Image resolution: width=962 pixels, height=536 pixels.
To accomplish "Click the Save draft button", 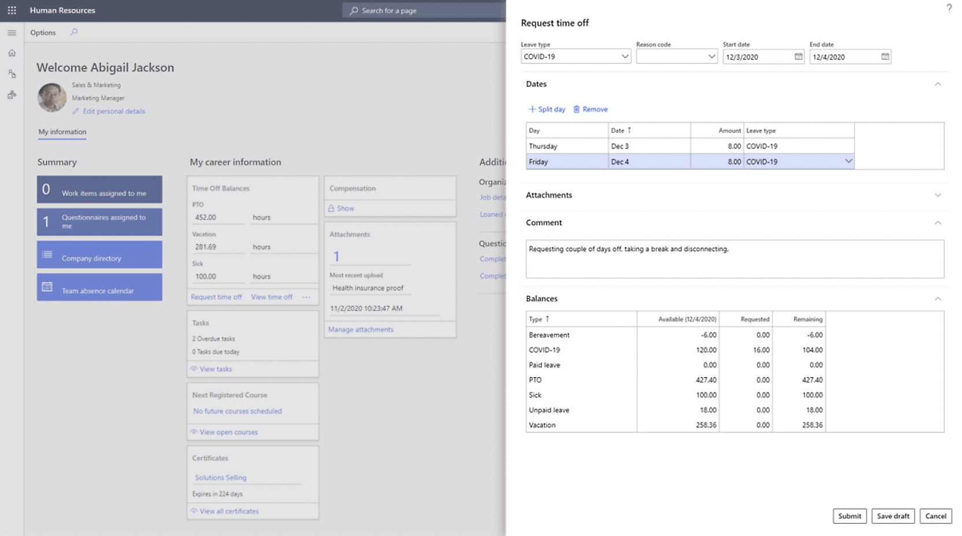I will tap(893, 516).
